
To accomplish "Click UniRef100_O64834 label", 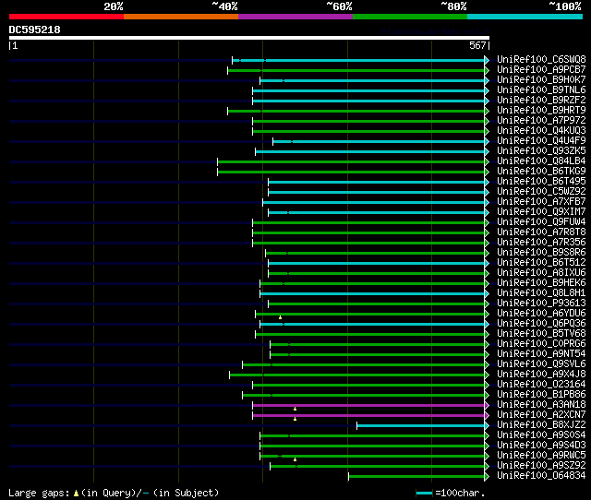I will click(541, 476).
